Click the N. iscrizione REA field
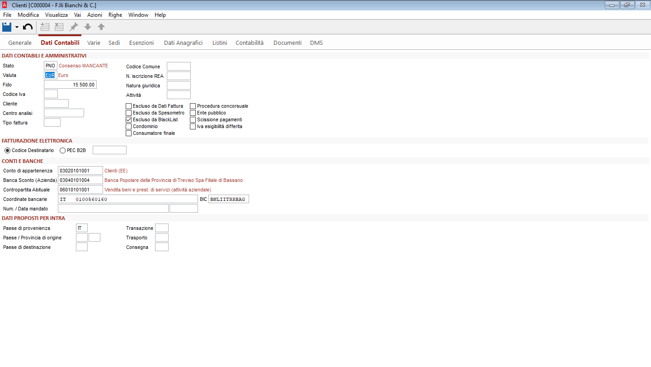The height and width of the screenshot is (367, 651). point(179,76)
